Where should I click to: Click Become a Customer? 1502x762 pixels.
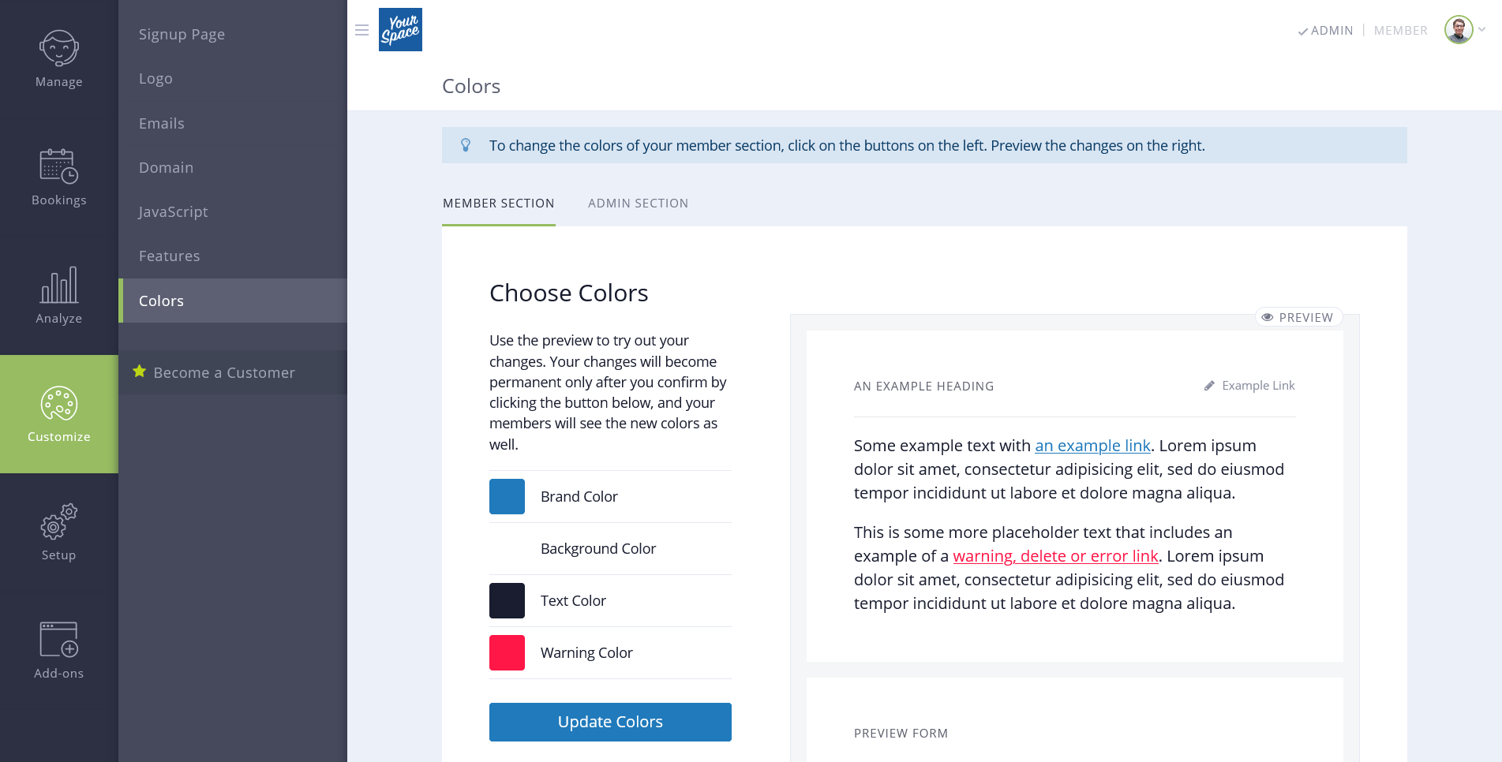coord(223,372)
